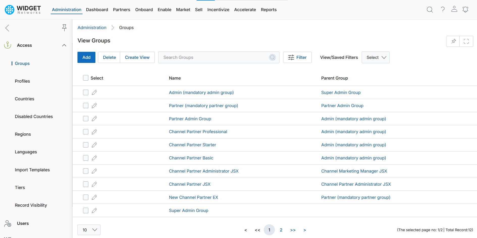Click pencil icon for Super Admin Group row
This screenshot has width=477, height=238.
pos(94,210)
